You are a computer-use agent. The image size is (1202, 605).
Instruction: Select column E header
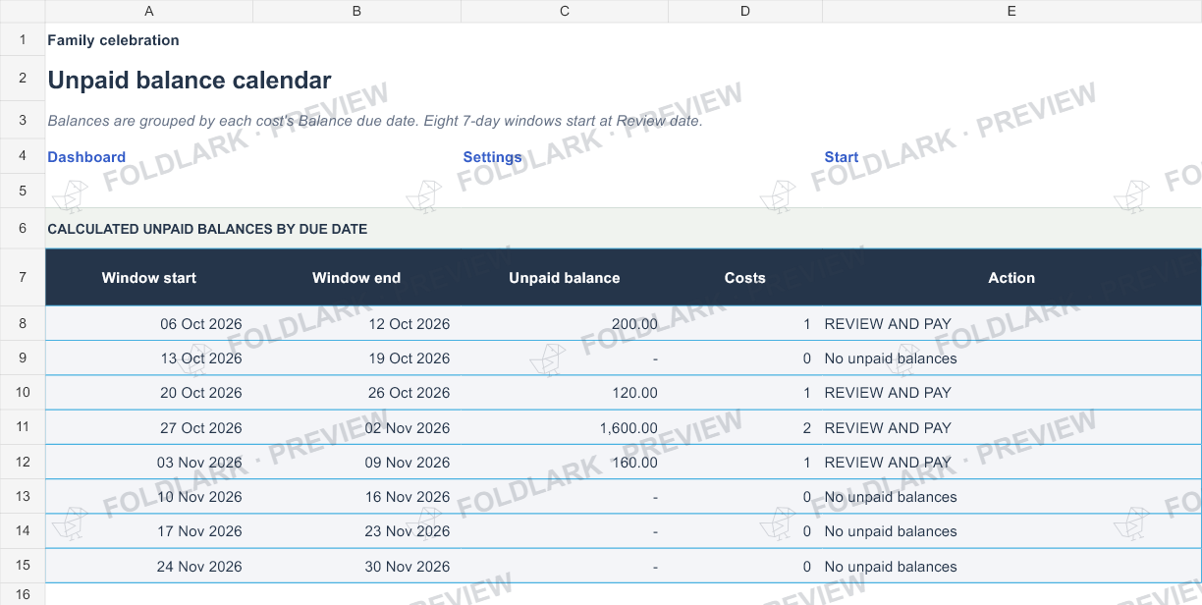(x=1011, y=11)
